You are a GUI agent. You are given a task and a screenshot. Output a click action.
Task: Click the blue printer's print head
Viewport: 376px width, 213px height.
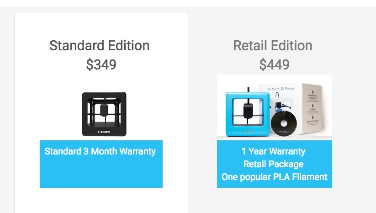249,110
